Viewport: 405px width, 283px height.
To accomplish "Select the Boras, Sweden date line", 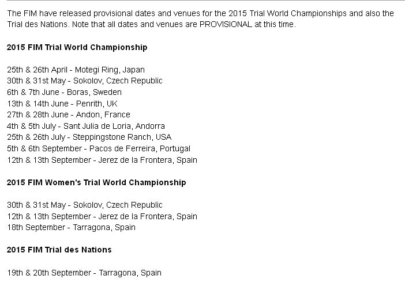I will click(x=64, y=92).
